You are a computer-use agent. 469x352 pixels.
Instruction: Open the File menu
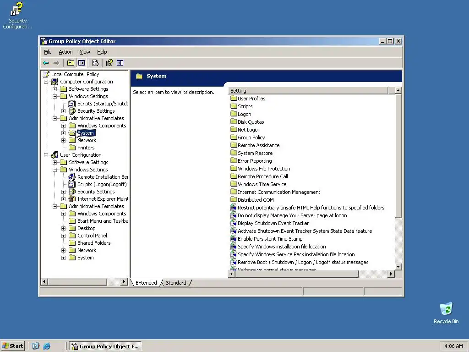(48, 52)
